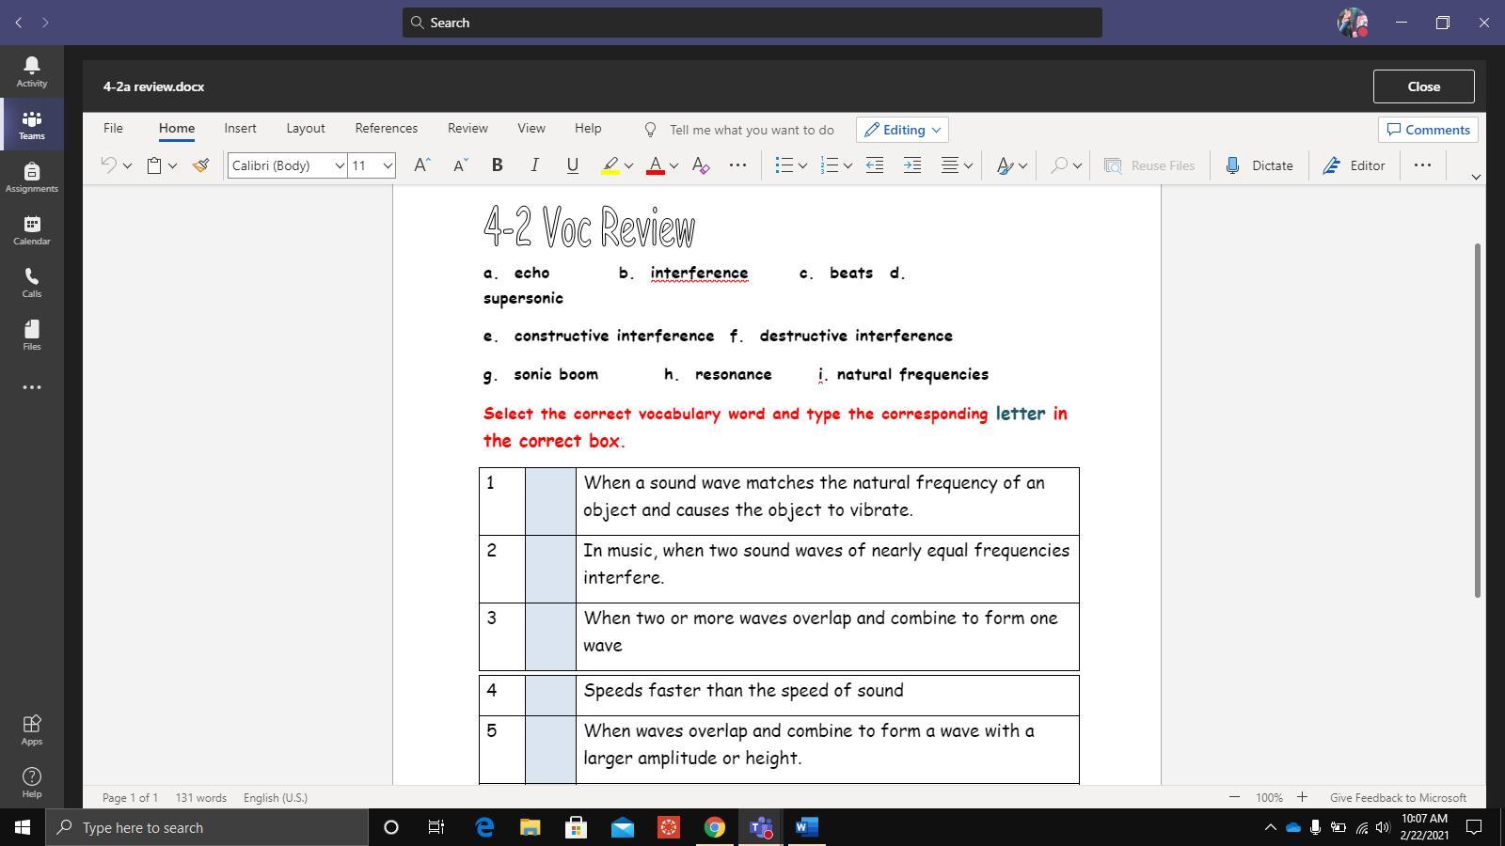
Task: Switch to the Insert tab
Action: [240, 128]
